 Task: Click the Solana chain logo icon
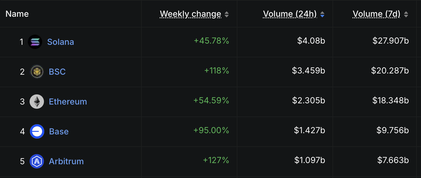[x=35, y=42]
